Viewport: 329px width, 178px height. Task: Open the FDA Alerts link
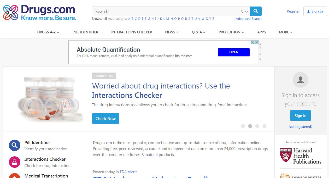click(128, 172)
